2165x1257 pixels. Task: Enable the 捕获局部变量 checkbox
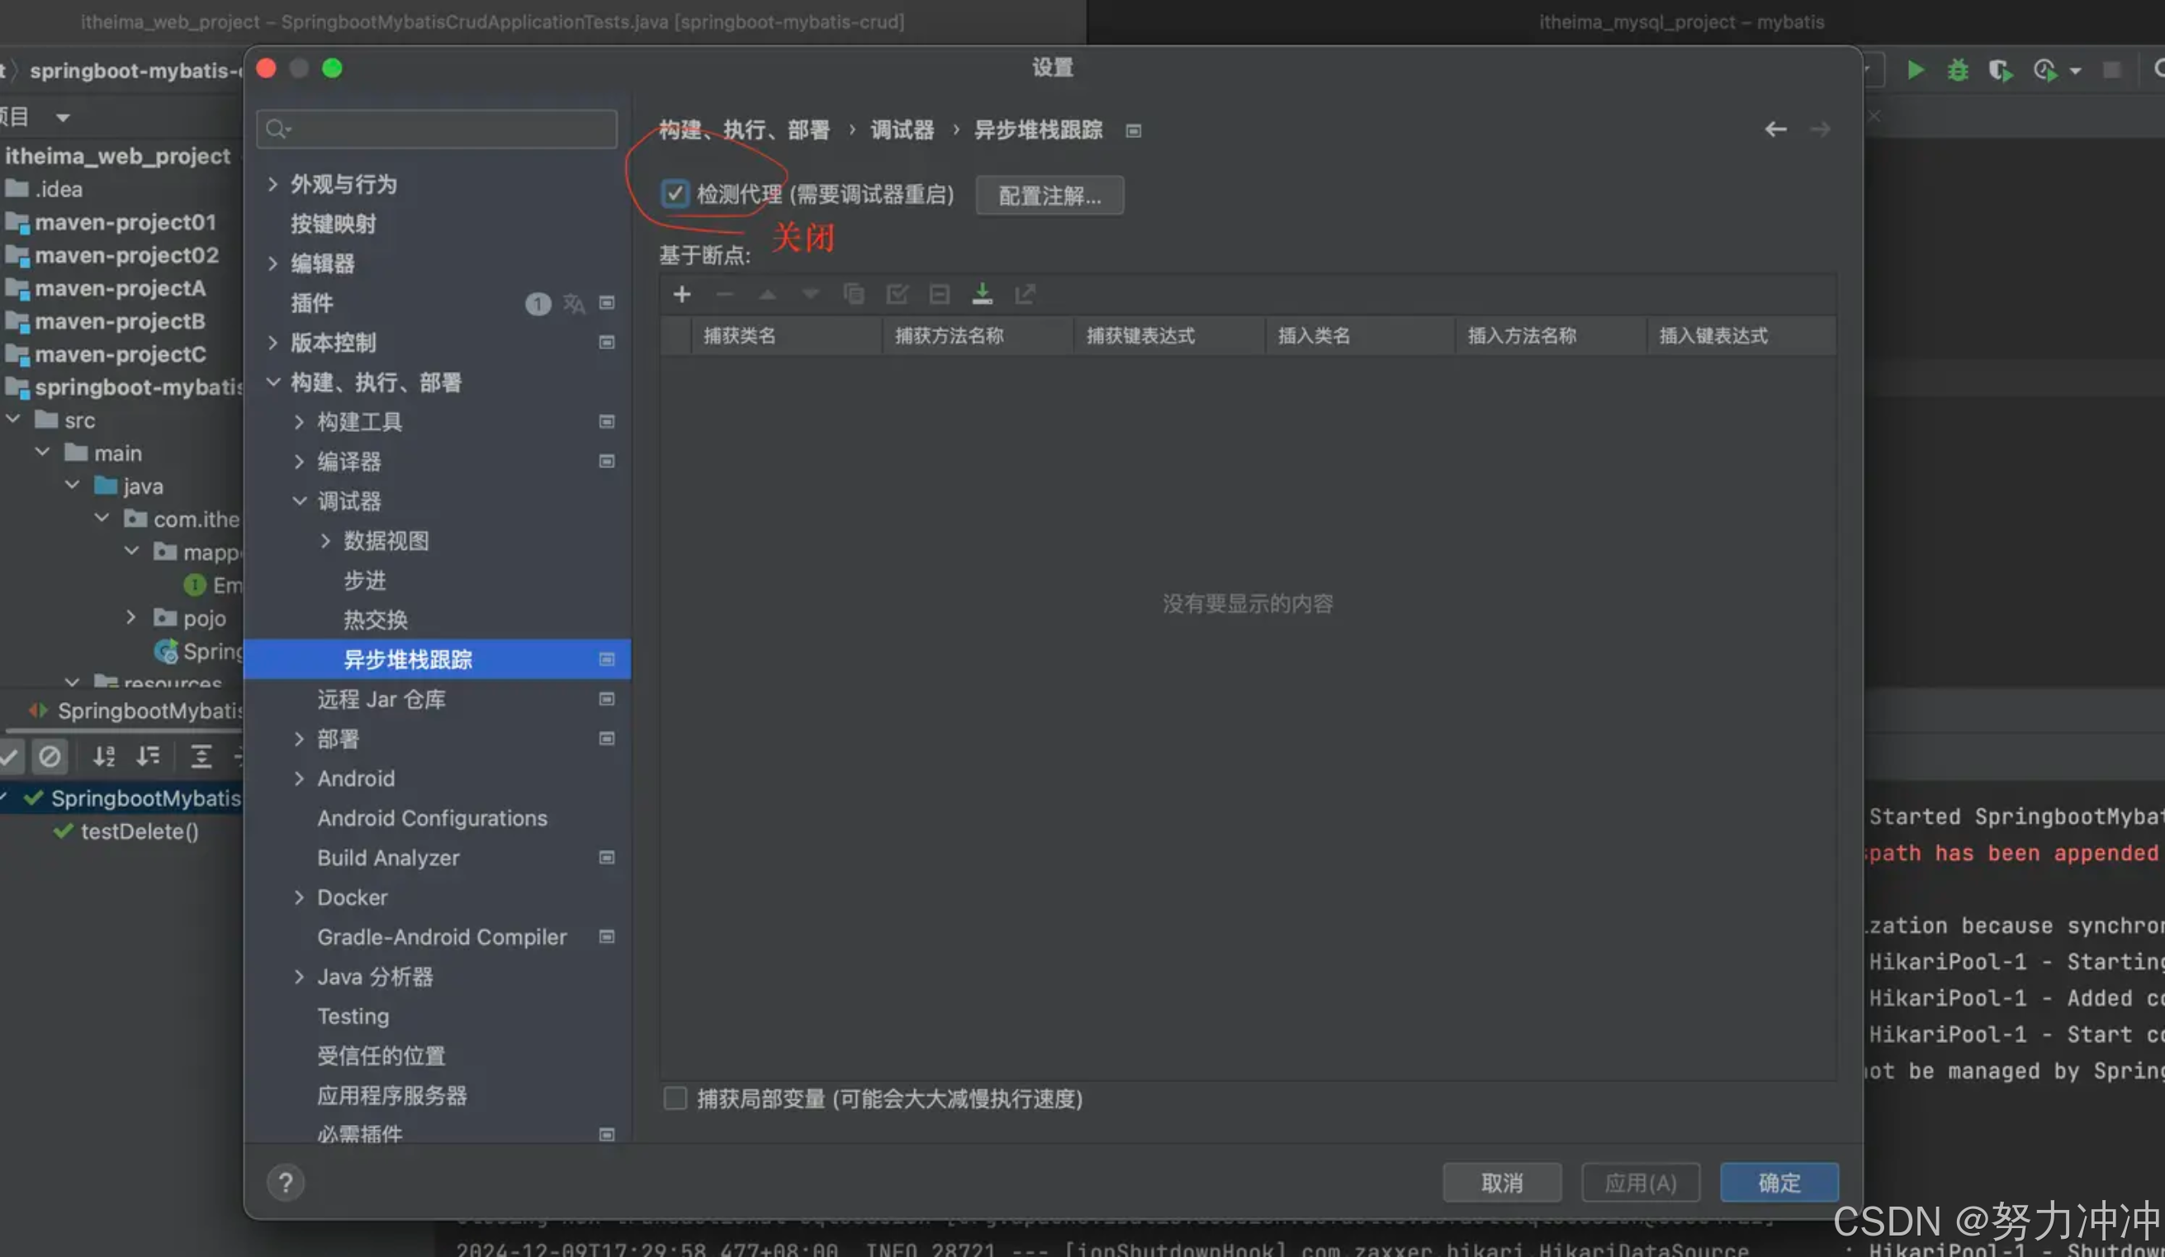tap(675, 1098)
